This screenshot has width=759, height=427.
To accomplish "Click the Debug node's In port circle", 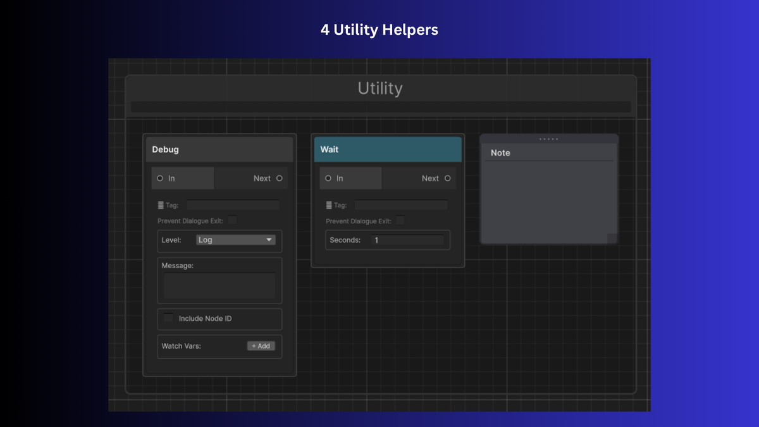I will [160, 178].
